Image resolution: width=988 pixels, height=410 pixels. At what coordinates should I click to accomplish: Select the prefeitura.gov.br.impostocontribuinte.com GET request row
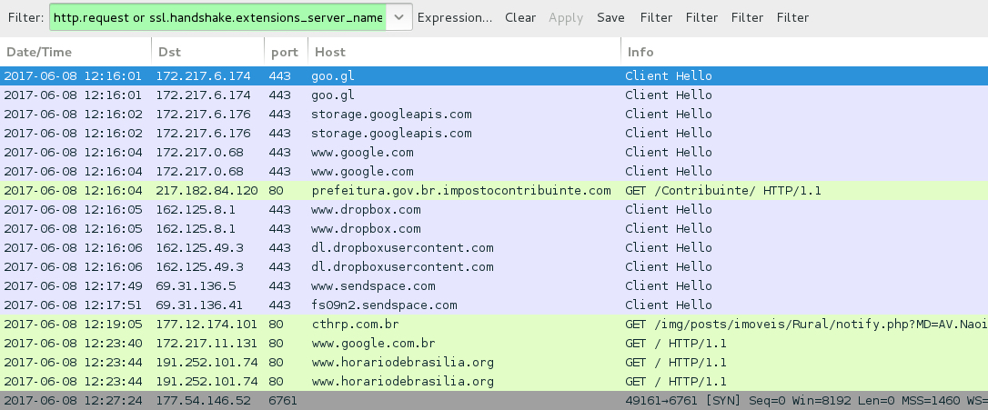[x=494, y=190]
